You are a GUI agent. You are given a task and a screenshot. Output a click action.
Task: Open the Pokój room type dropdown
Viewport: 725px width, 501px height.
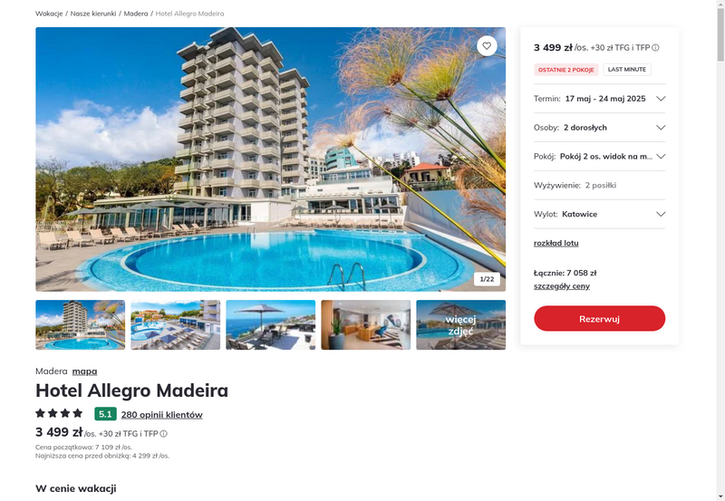599,156
